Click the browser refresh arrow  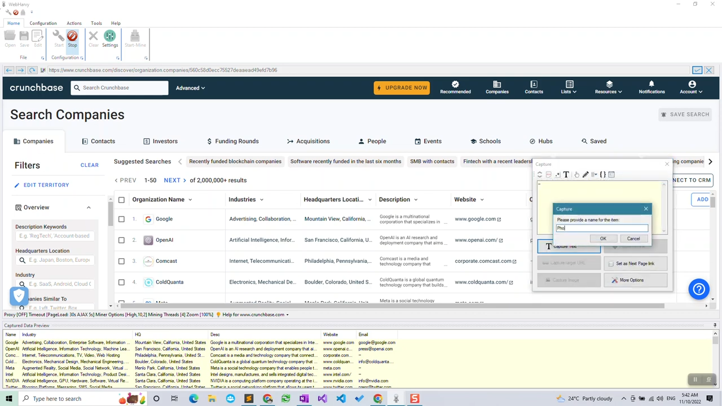point(32,70)
